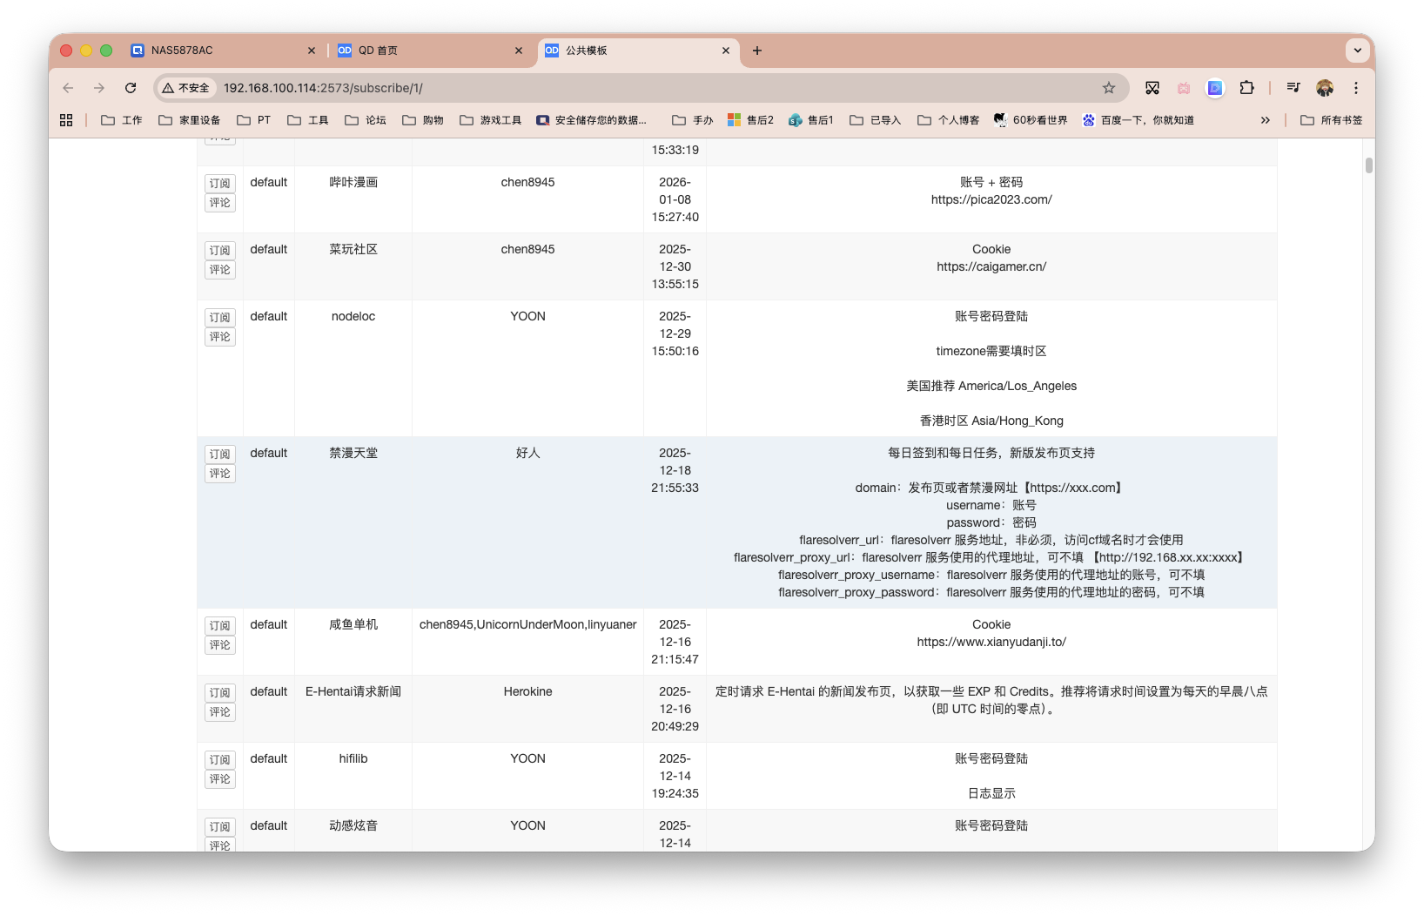Open a new tab with plus button
Screen dimensions: 1424x916
coord(757,51)
